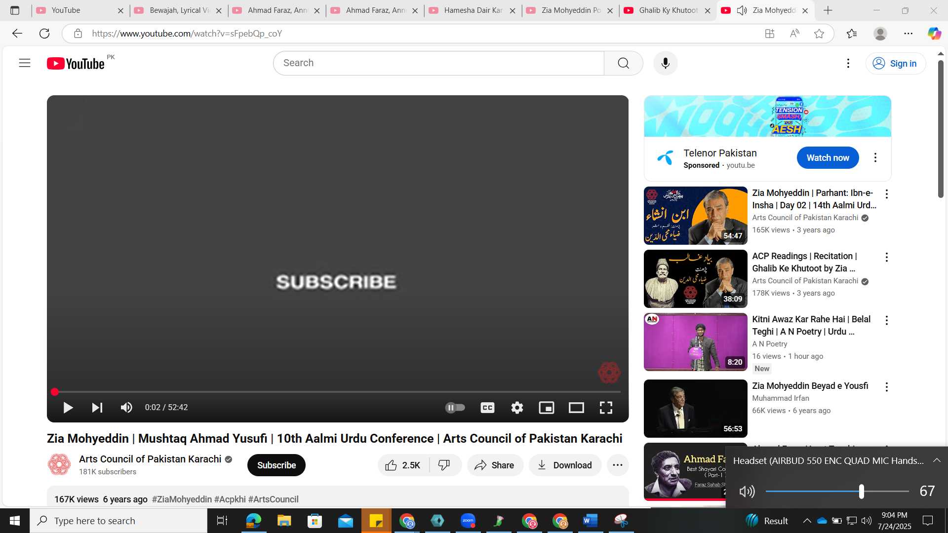Show hidden system tray icons

(x=807, y=521)
